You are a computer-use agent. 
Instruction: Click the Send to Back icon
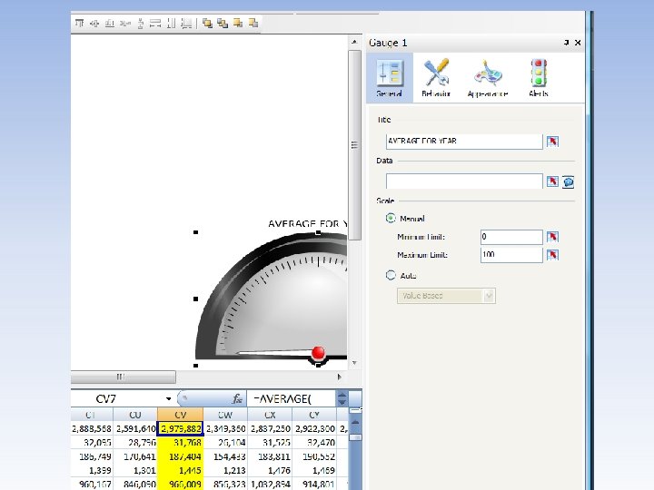pos(223,24)
